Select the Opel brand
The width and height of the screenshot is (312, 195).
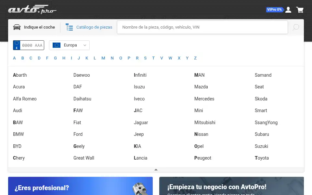[x=199, y=146]
